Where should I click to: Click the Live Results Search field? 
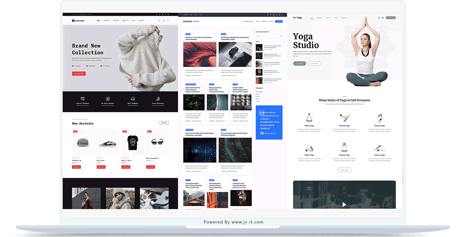(x=268, y=36)
